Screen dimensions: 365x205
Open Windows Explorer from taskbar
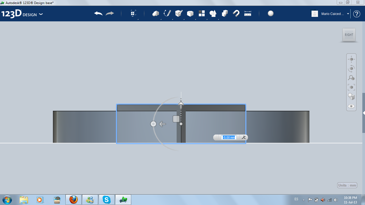click(x=24, y=200)
